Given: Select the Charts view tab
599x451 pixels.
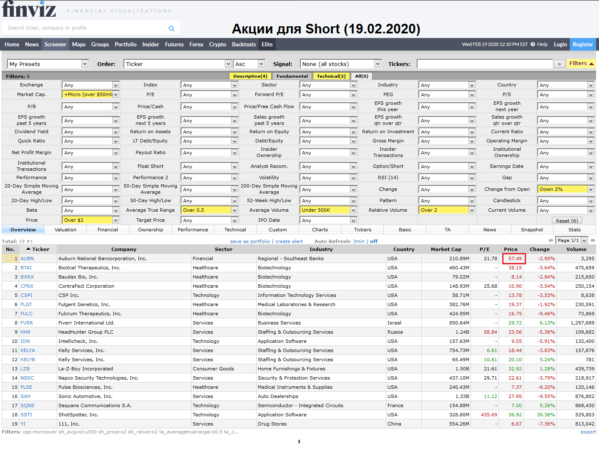Looking at the screenshot, I should point(320,230).
